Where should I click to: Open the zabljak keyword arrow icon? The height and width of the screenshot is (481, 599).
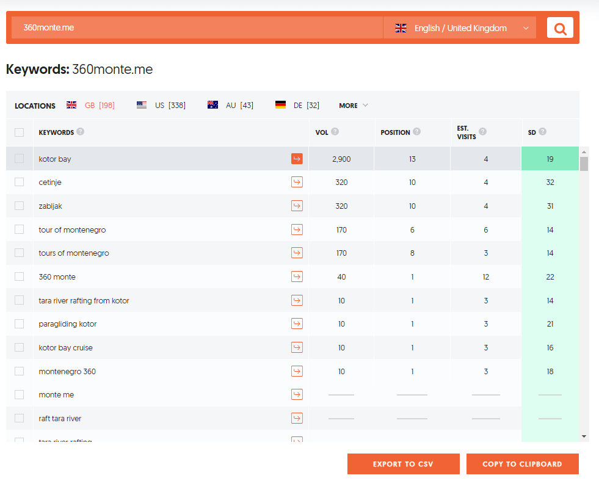(297, 206)
